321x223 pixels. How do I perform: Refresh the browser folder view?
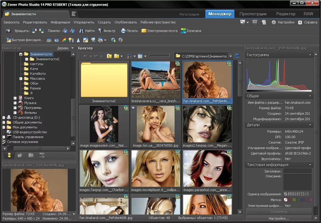point(237,56)
